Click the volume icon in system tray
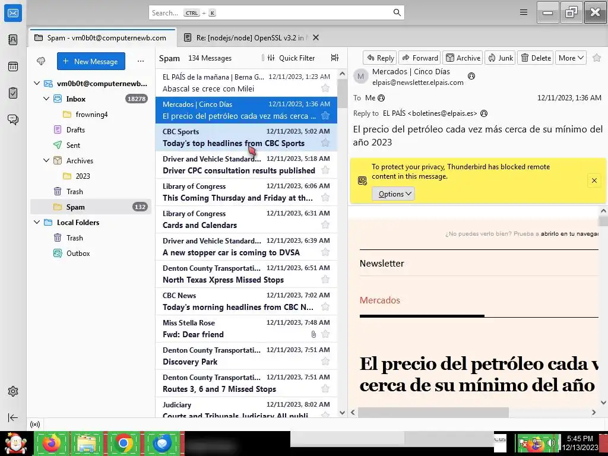The height and width of the screenshot is (456, 608). [x=550, y=442]
